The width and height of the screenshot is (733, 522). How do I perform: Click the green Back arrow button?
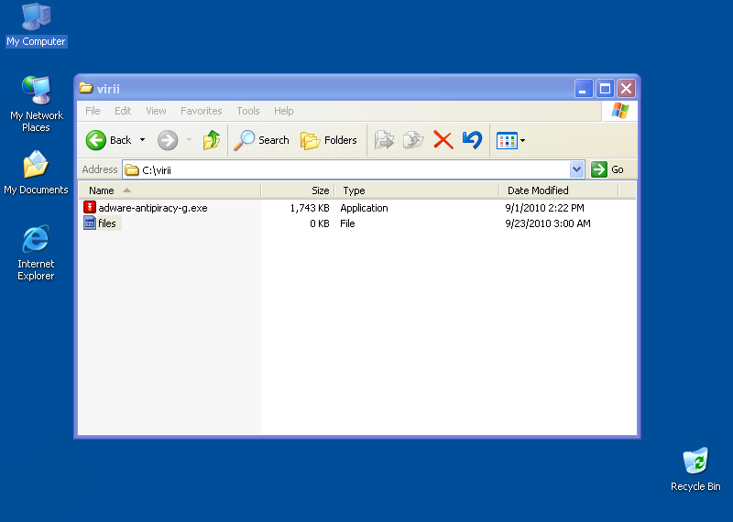(x=96, y=140)
